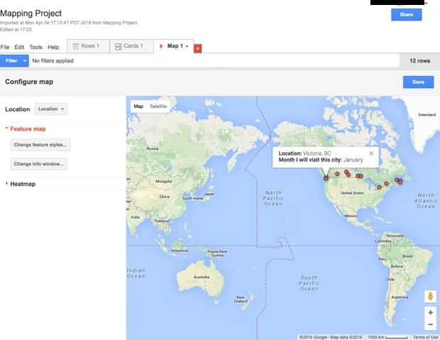The width and height of the screenshot is (440, 340).
Task: Click the Share button
Action: coord(407,15)
